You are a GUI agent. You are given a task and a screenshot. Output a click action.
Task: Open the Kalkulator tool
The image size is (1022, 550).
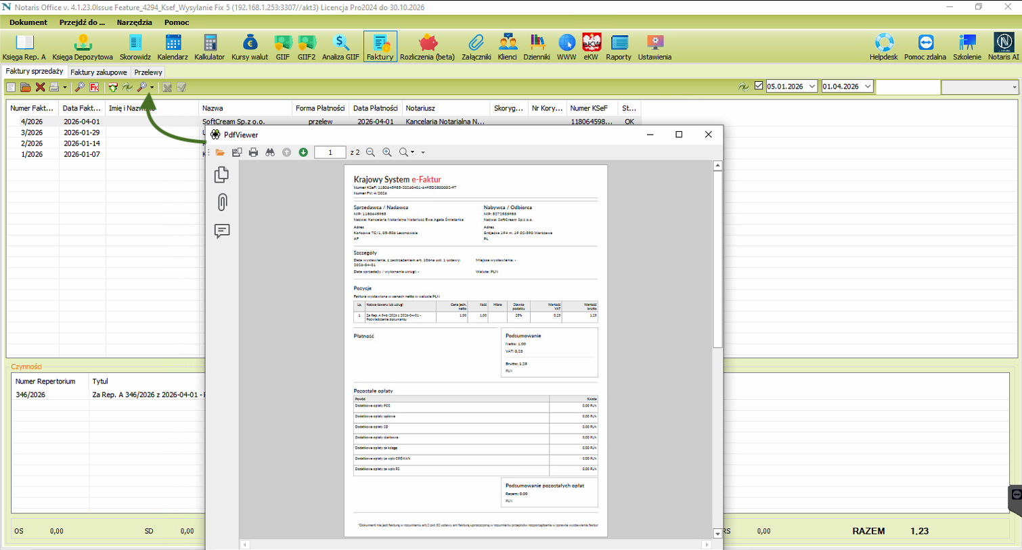point(209,47)
